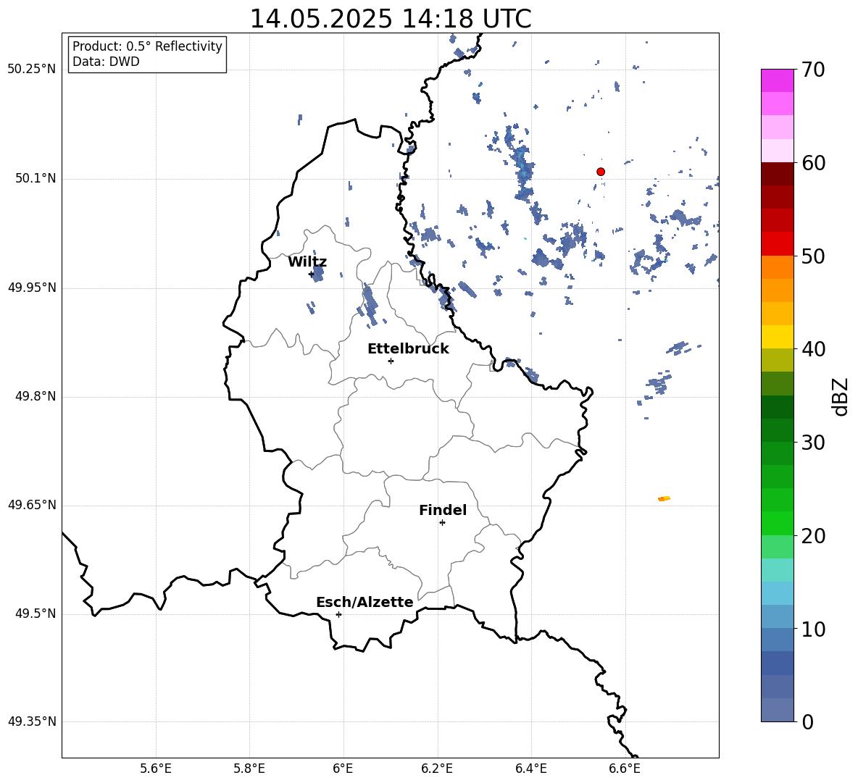Click the 49.35°N latitude label
The height and width of the screenshot is (783, 858).
32,721
